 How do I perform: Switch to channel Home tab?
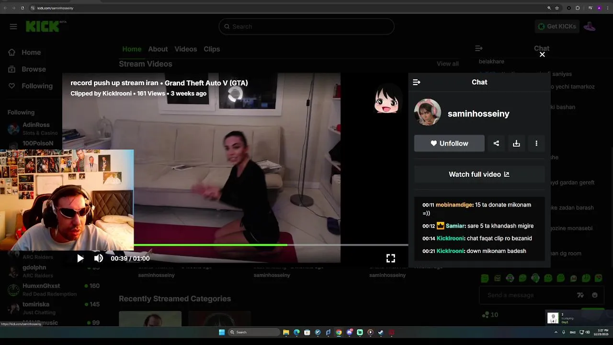pos(132,49)
